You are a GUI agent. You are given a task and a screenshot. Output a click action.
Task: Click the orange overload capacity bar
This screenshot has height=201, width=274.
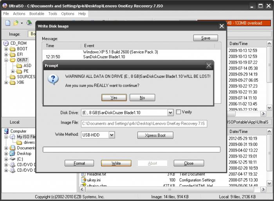(234, 23)
